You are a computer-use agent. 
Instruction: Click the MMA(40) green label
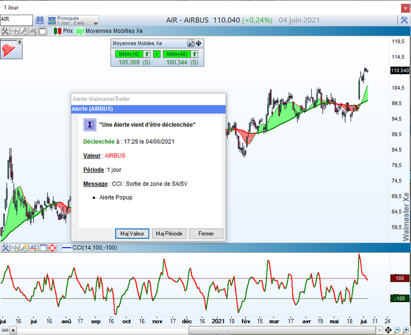pyautogui.click(x=177, y=54)
